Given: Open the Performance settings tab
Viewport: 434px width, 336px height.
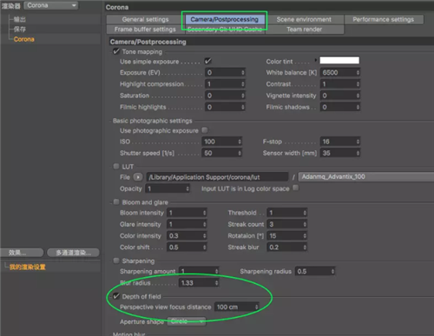Looking at the screenshot, I should [384, 19].
